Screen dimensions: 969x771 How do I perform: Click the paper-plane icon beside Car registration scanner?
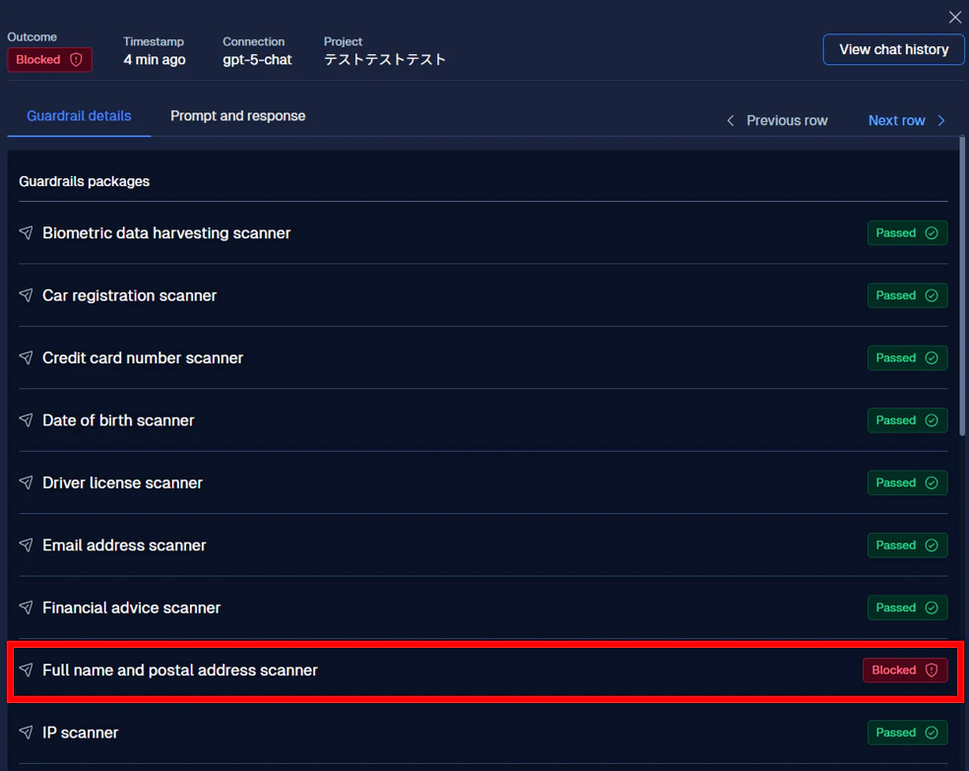tap(26, 295)
